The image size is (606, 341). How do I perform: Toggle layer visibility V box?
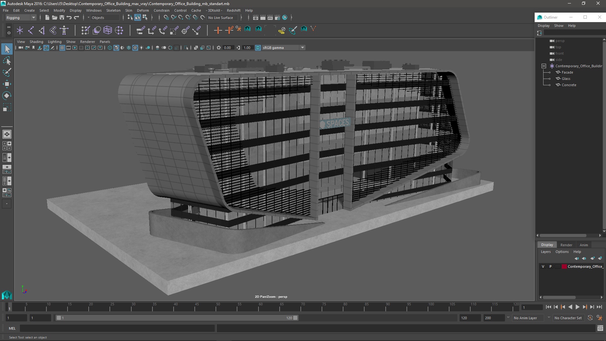pos(543,266)
